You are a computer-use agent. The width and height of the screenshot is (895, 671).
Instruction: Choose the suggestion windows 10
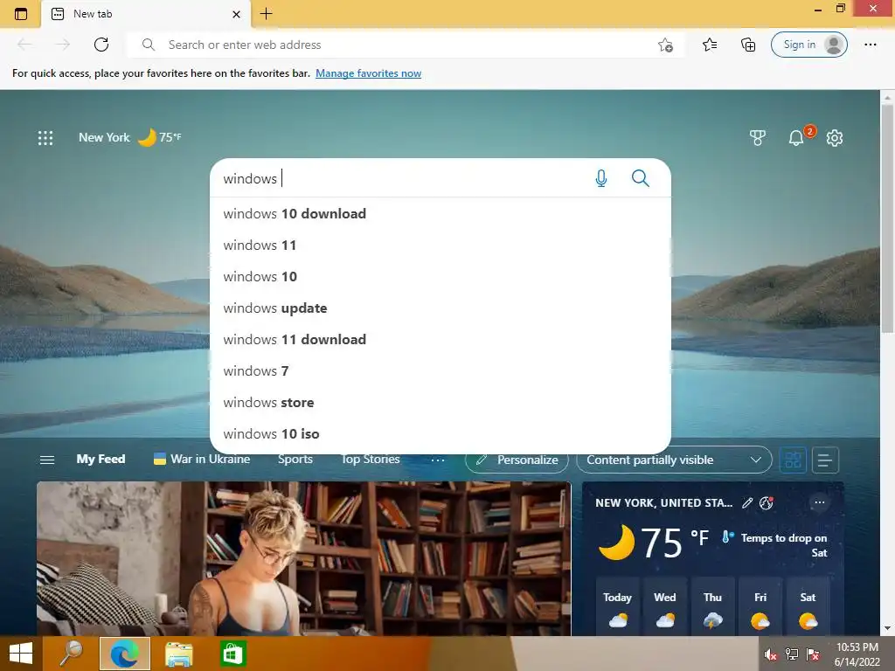441,277
